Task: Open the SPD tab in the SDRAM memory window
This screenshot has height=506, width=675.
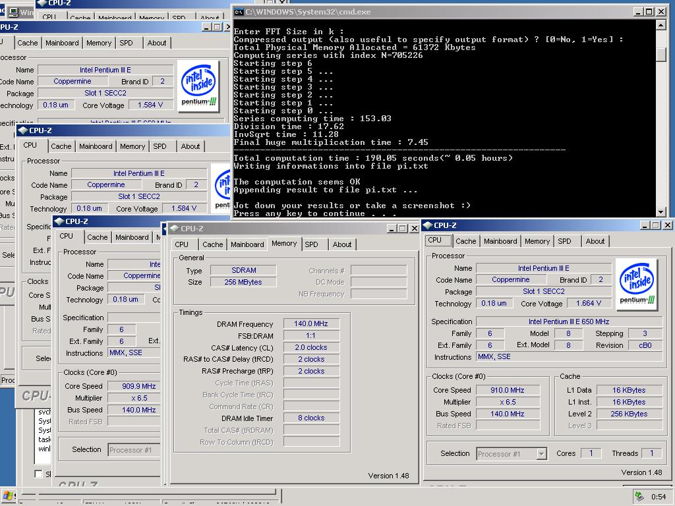Action: tap(311, 244)
